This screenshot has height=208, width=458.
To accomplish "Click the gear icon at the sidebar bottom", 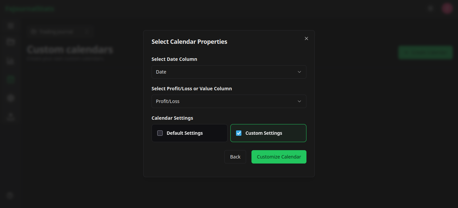I will [x=10, y=195].
